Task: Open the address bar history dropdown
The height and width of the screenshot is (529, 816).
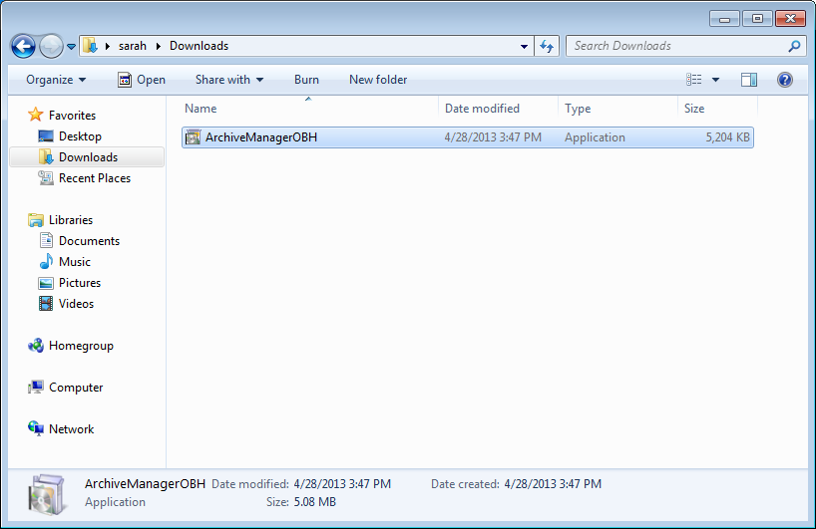Action: [524, 46]
